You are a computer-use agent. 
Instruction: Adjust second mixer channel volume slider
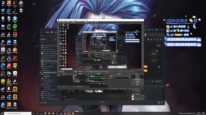tap(97, 84)
